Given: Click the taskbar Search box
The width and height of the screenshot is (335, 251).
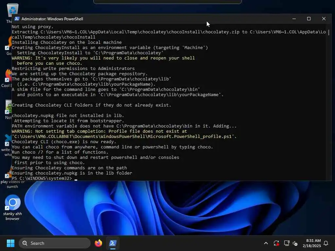Looking at the screenshot, I should coord(55,243).
